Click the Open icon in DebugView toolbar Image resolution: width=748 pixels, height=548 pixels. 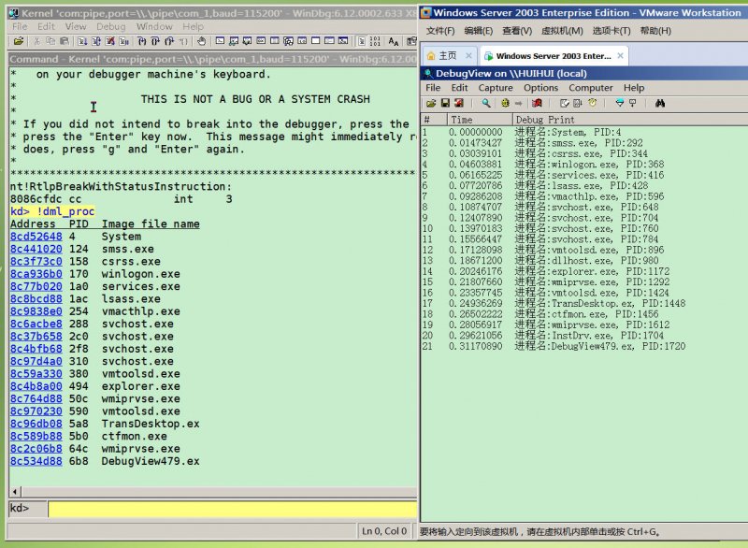[431, 103]
